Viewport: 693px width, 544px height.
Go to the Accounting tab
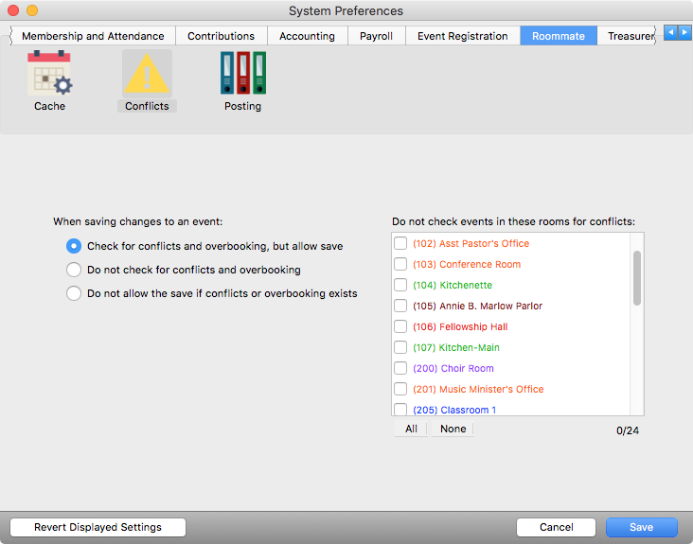pyautogui.click(x=307, y=36)
